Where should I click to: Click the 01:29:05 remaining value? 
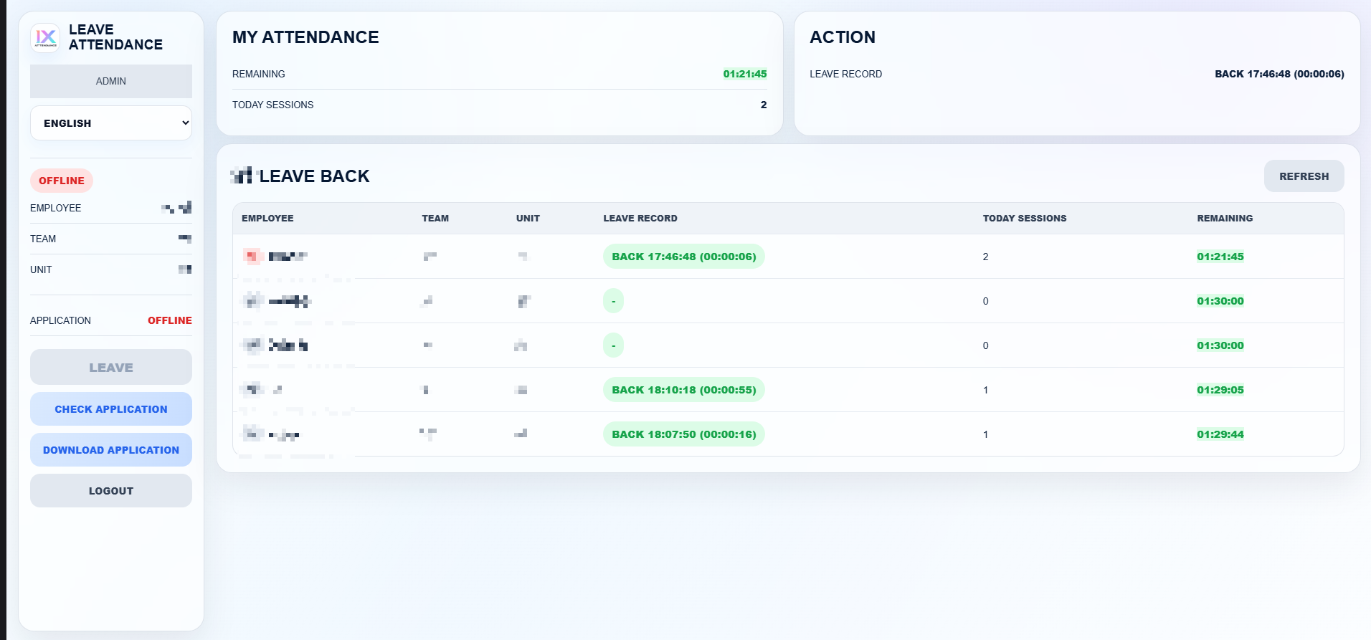pyautogui.click(x=1220, y=390)
